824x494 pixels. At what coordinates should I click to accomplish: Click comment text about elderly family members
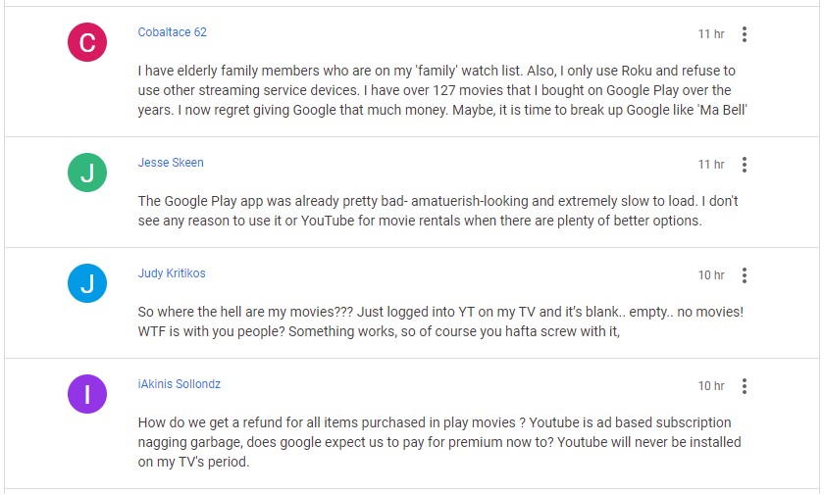tap(442, 90)
